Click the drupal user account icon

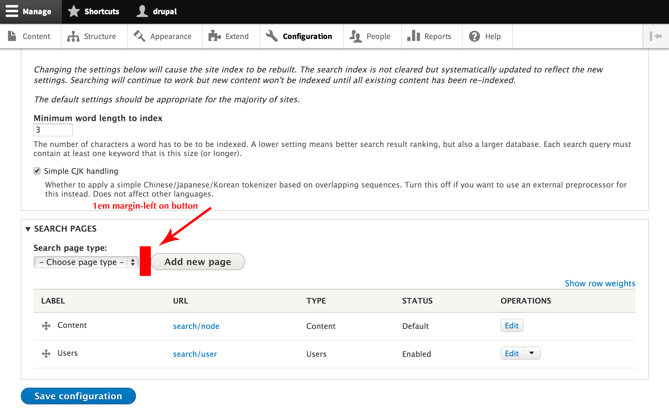142,11
